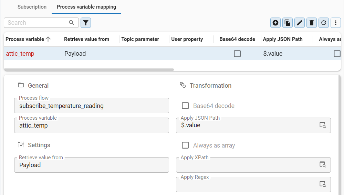This screenshot has width=344, height=195.
Task: Select the attic_temp table row link
Action: pos(20,53)
